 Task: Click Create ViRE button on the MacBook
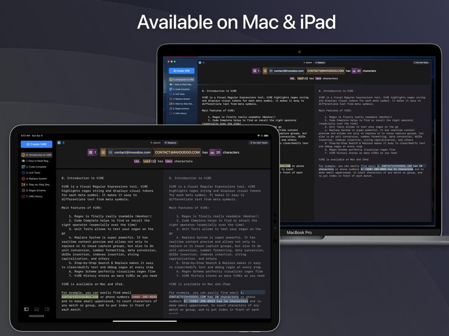pyautogui.click(x=181, y=71)
